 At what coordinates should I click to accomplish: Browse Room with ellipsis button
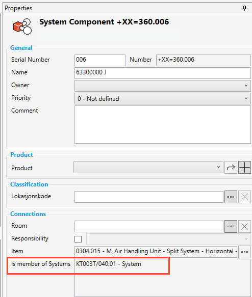tap(231, 226)
